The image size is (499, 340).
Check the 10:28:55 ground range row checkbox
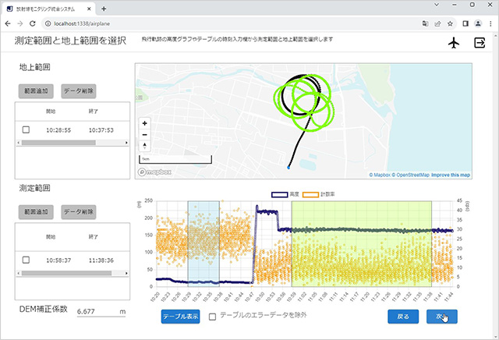[x=26, y=130]
